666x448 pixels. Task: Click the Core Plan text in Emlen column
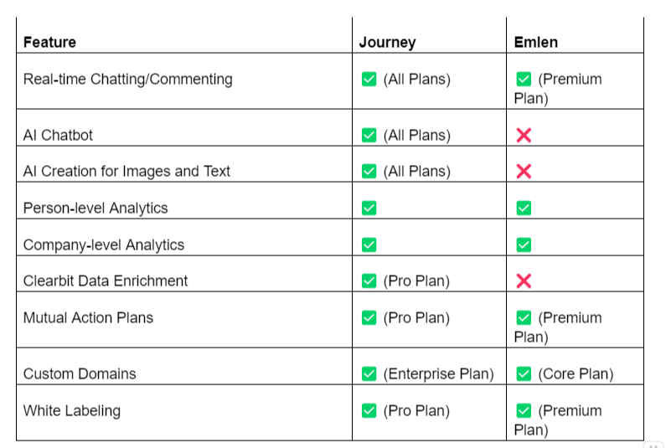coord(576,373)
